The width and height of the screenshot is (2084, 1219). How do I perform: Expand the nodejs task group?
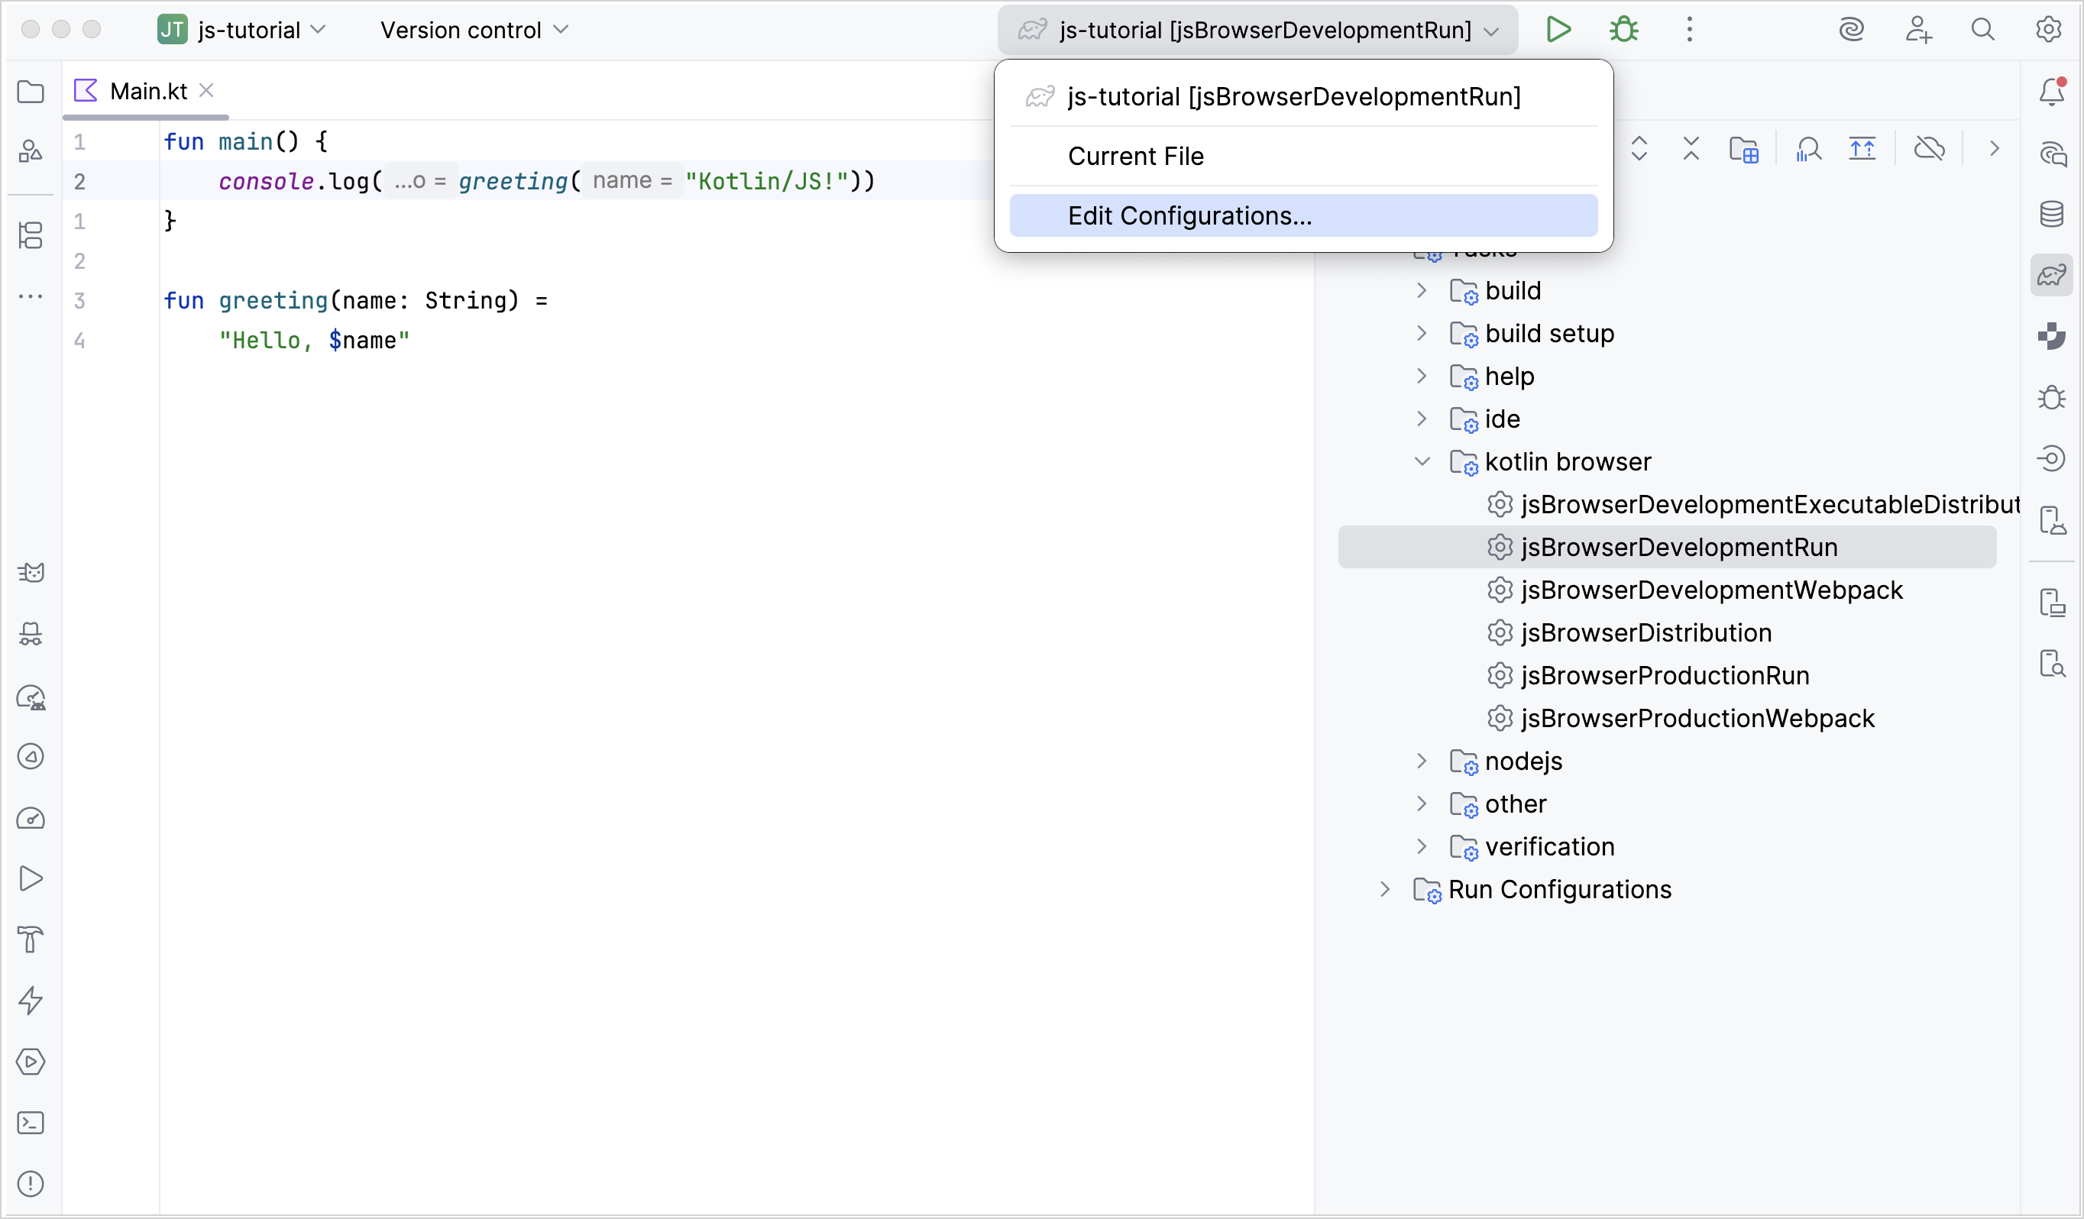coord(1422,761)
